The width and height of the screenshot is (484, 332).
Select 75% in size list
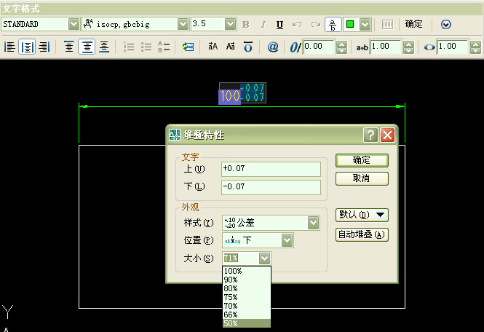[x=246, y=297]
